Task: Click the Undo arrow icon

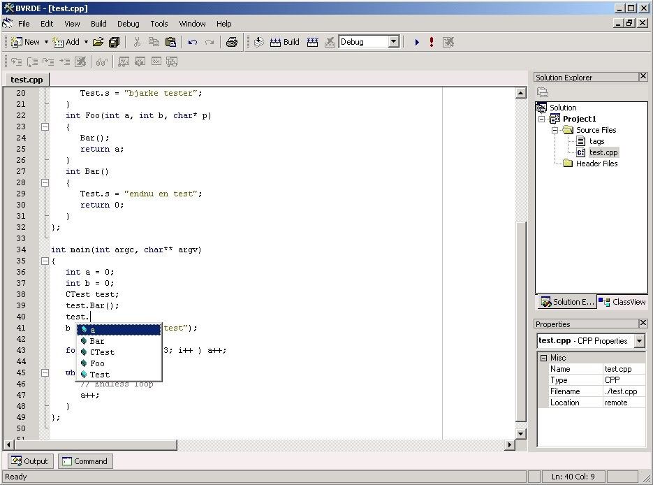Action: point(193,42)
